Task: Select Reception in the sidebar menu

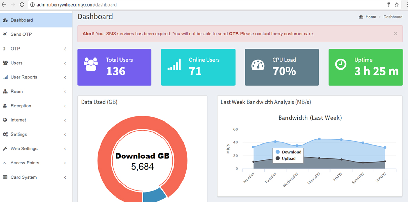Action: [x=21, y=106]
